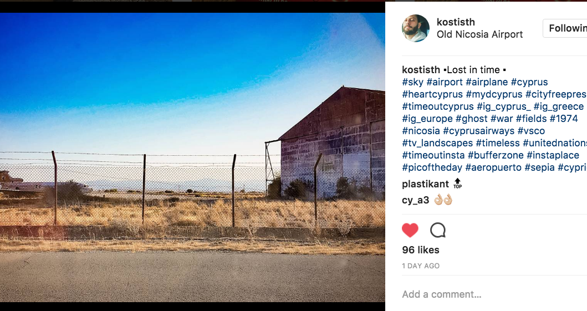Image resolution: width=587 pixels, height=311 pixels.
Task: Click the comment speech bubble icon
Action: (438, 230)
